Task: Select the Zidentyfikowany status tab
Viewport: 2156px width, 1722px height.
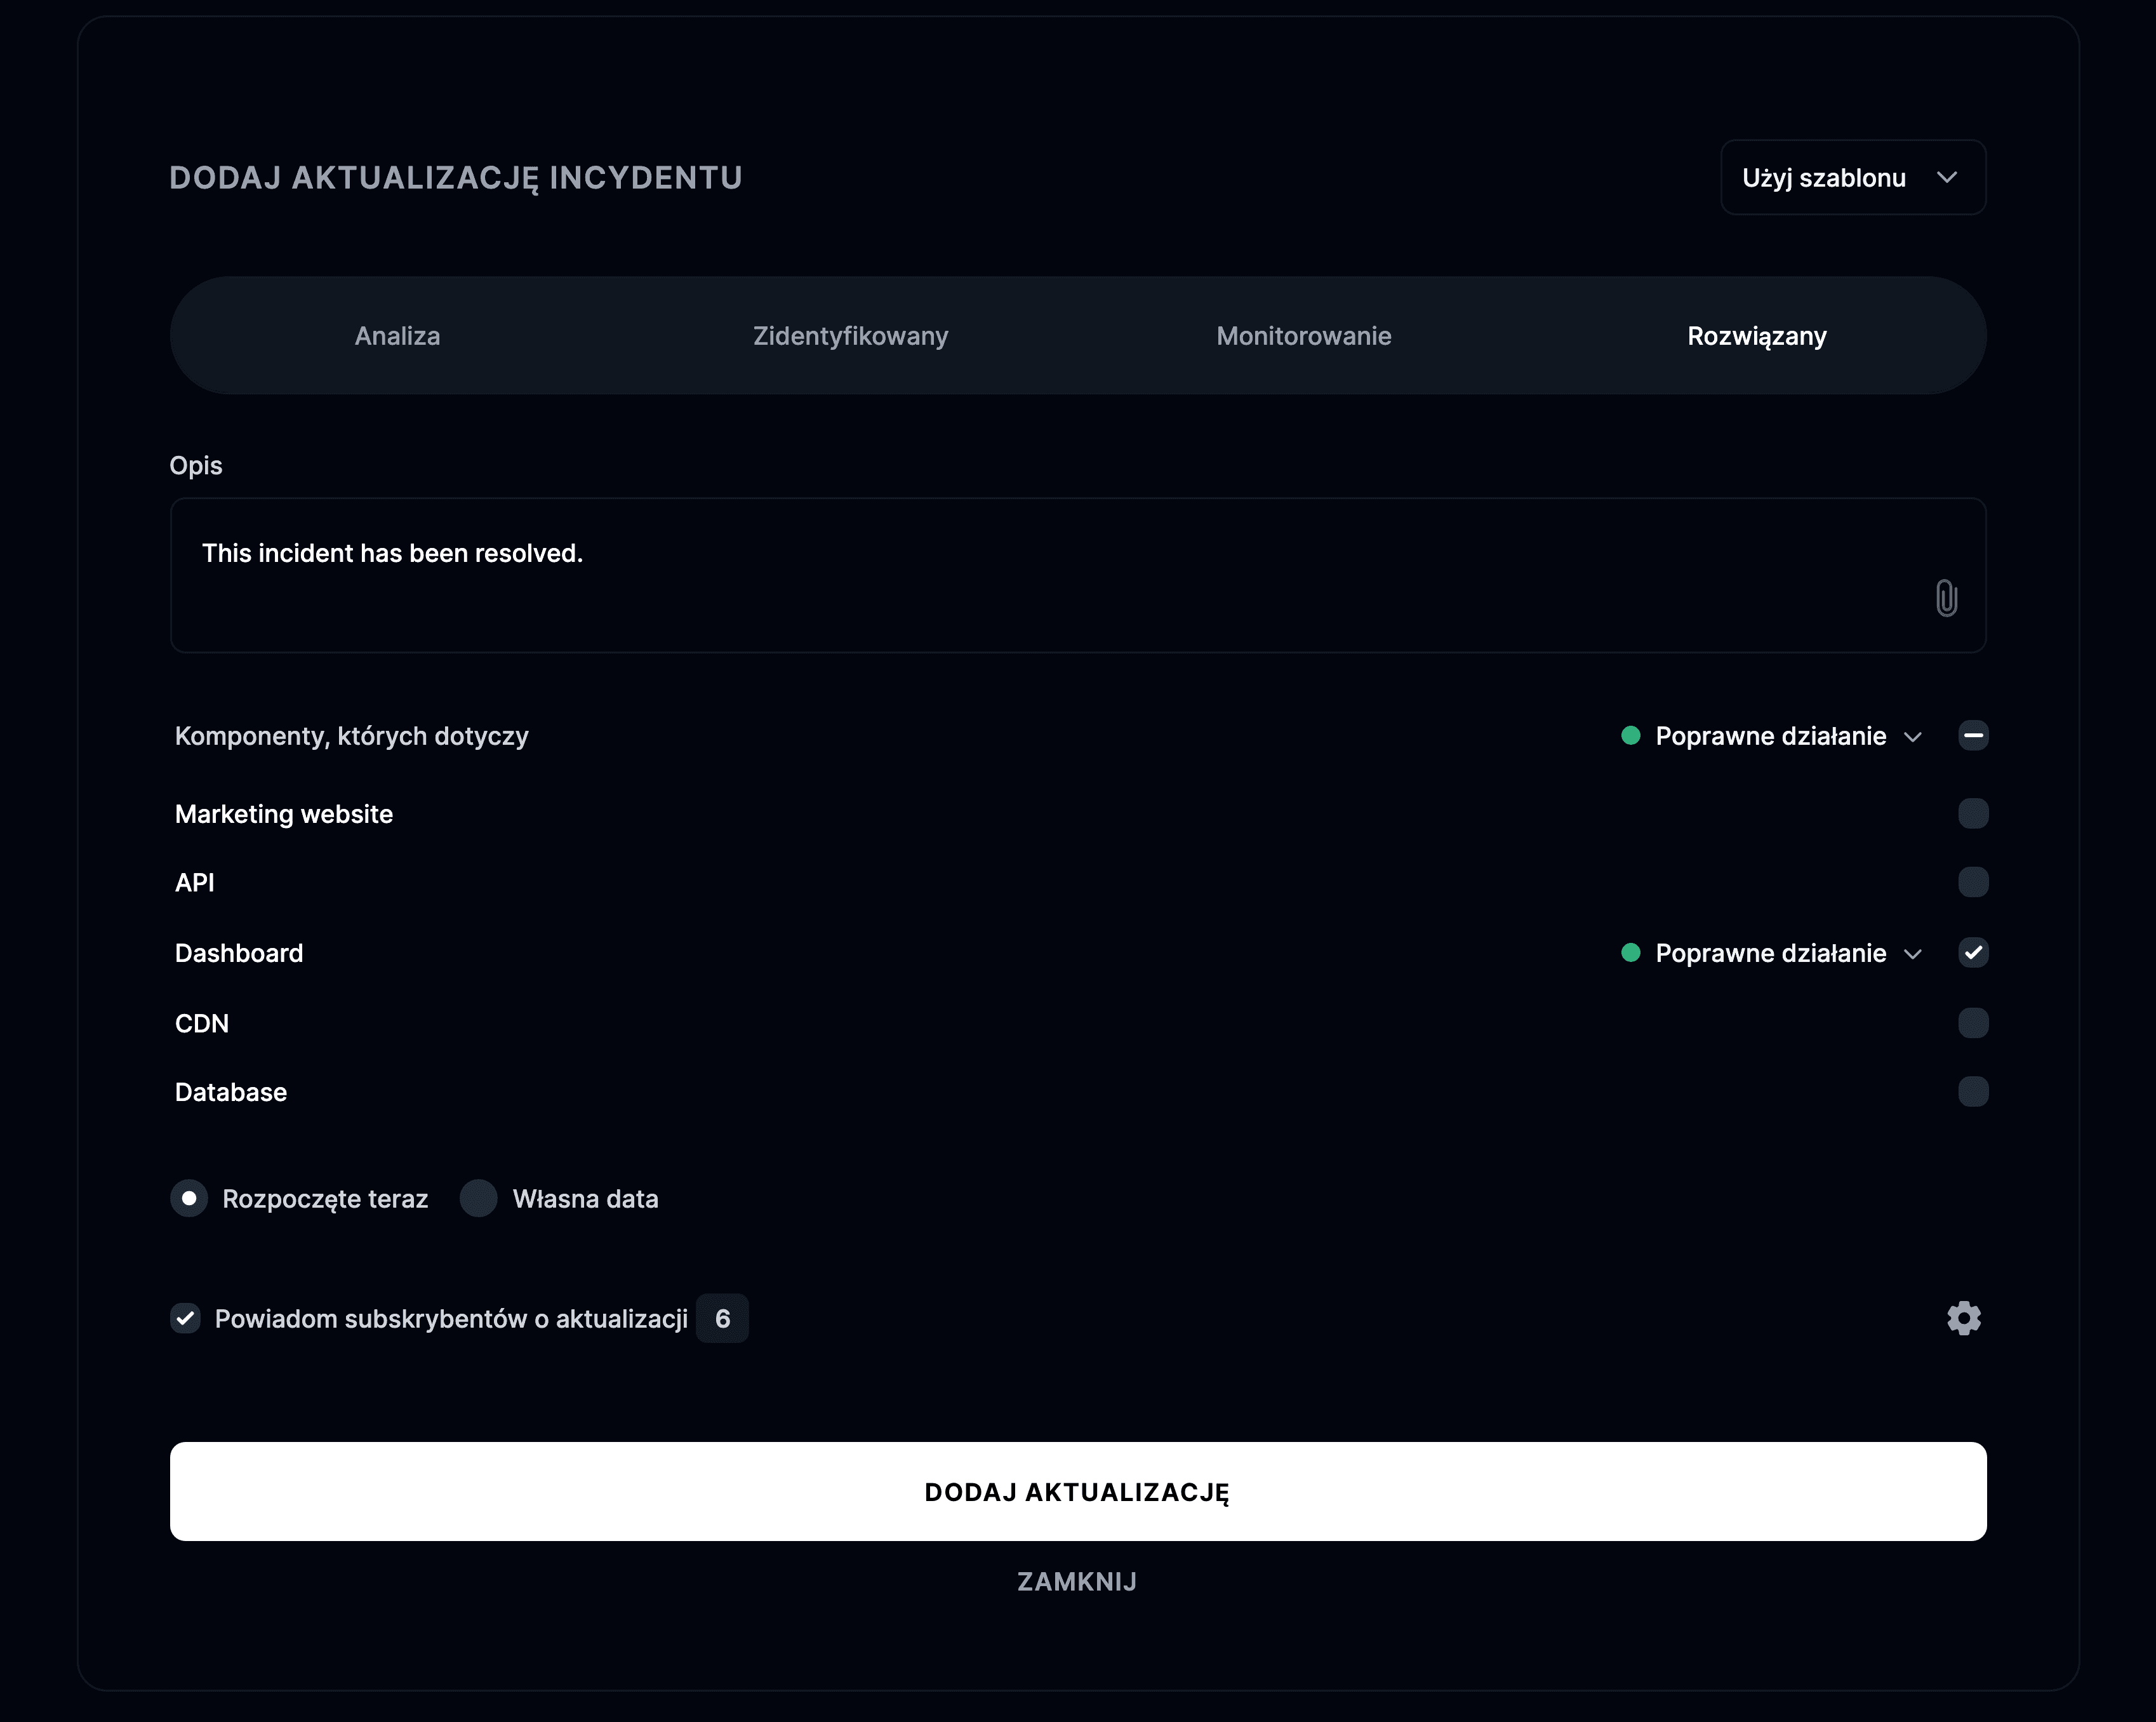Action: (850, 336)
